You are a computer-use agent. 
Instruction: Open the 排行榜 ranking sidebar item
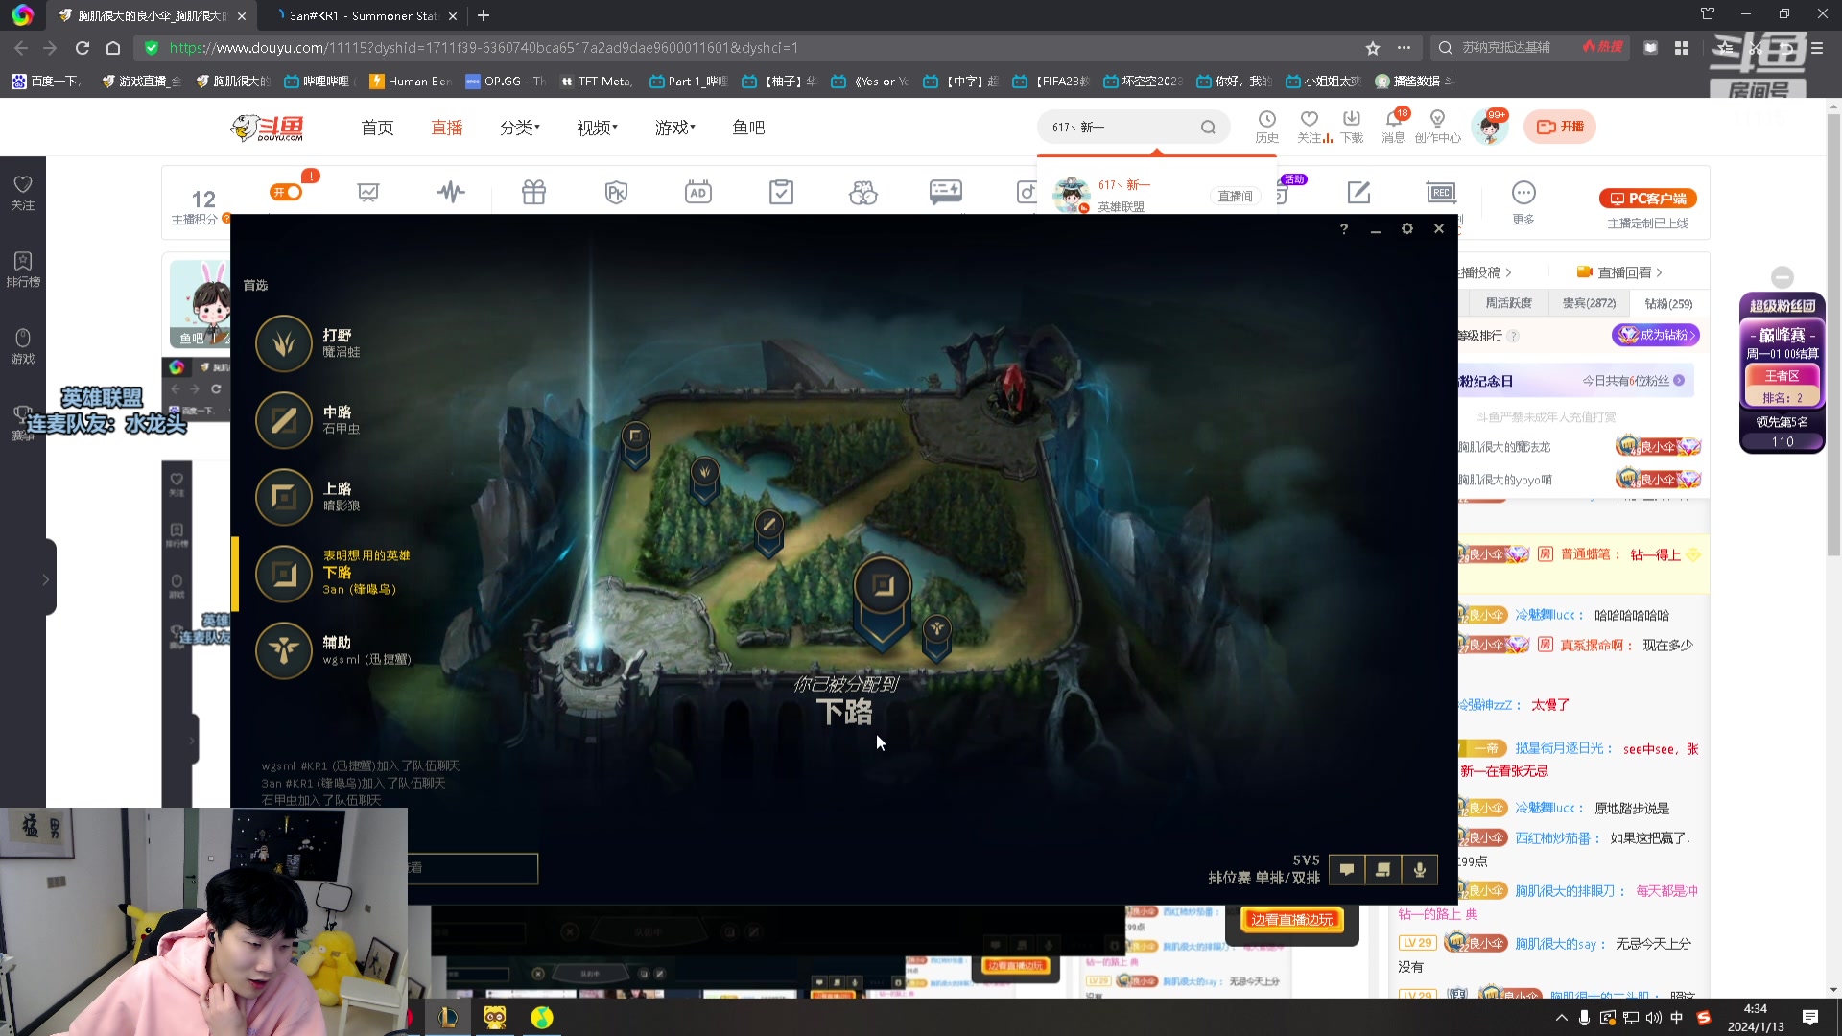23,270
